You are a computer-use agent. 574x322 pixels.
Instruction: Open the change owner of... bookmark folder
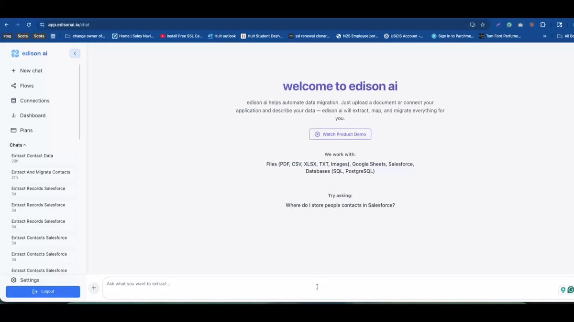85,36
